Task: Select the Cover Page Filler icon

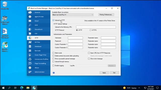Action: pyautogui.click(x=30, y=55)
